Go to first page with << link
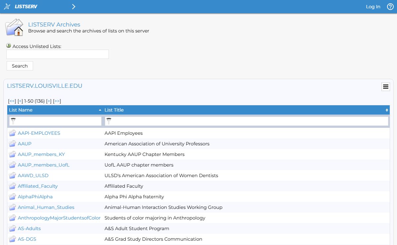 (x=12, y=101)
